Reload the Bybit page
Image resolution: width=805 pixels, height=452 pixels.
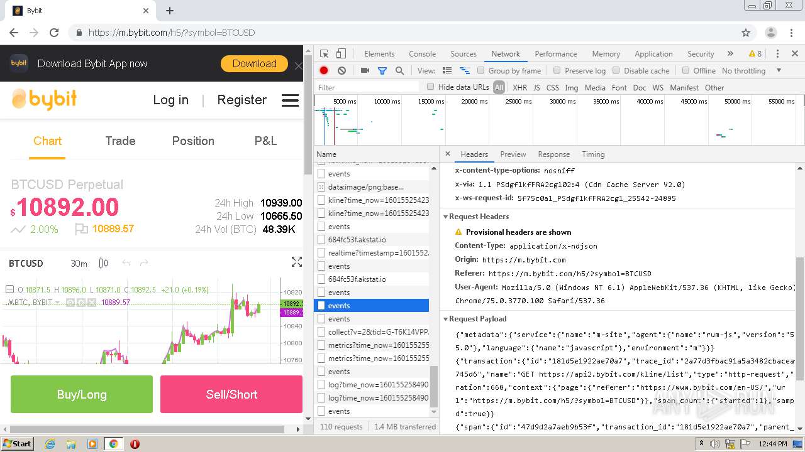click(x=54, y=33)
